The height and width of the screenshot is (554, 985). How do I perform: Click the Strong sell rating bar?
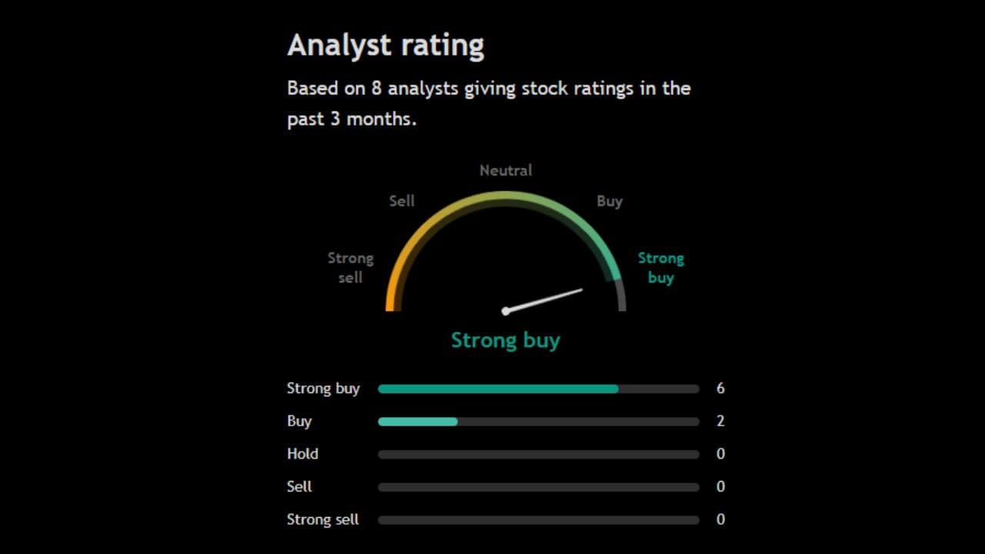538,520
